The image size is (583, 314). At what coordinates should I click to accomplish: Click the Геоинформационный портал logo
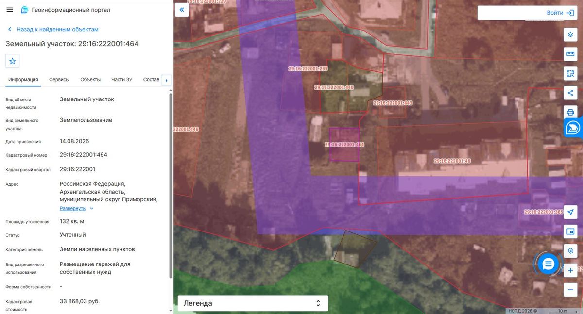pyautogui.click(x=66, y=10)
